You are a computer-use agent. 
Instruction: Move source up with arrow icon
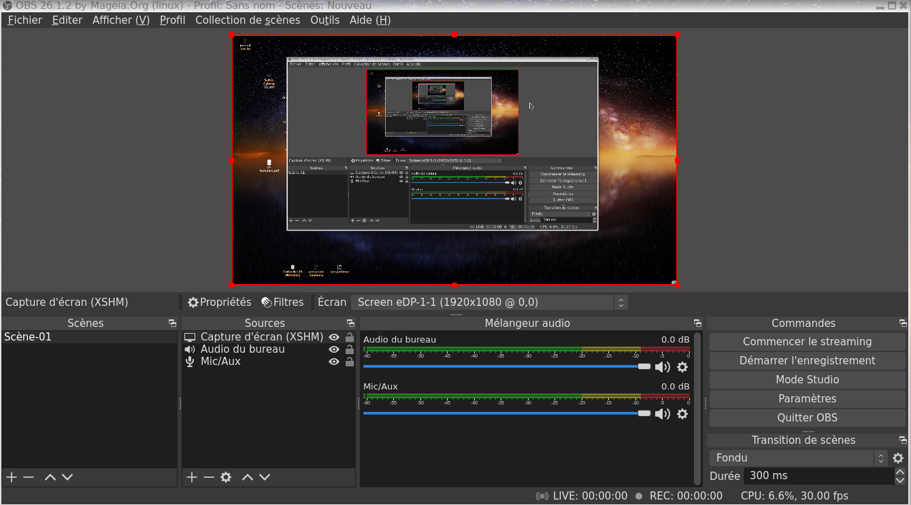(x=248, y=477)
